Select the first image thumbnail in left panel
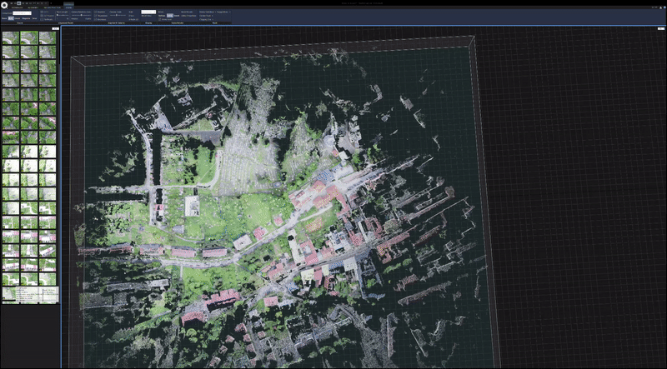This screenshot has width=667, height=369. coord(9,38)
